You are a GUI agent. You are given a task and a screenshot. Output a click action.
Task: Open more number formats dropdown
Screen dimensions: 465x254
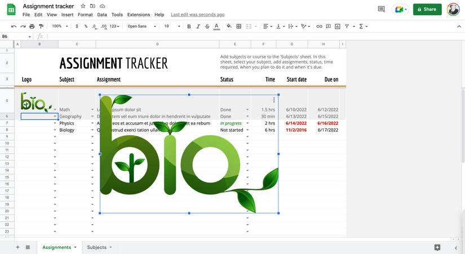114,26
